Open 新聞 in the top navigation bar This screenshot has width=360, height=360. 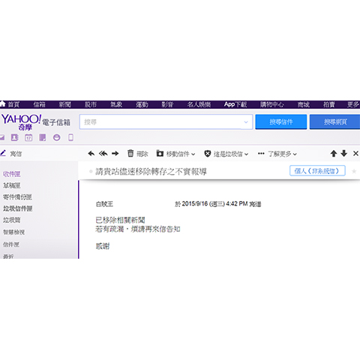pyautogui.click(x=65, y=104)
